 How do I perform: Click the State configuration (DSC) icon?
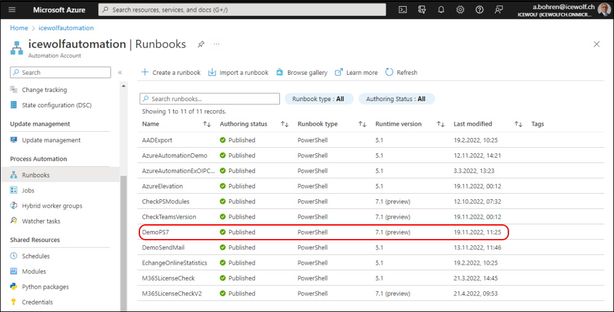tap(14, 105)
